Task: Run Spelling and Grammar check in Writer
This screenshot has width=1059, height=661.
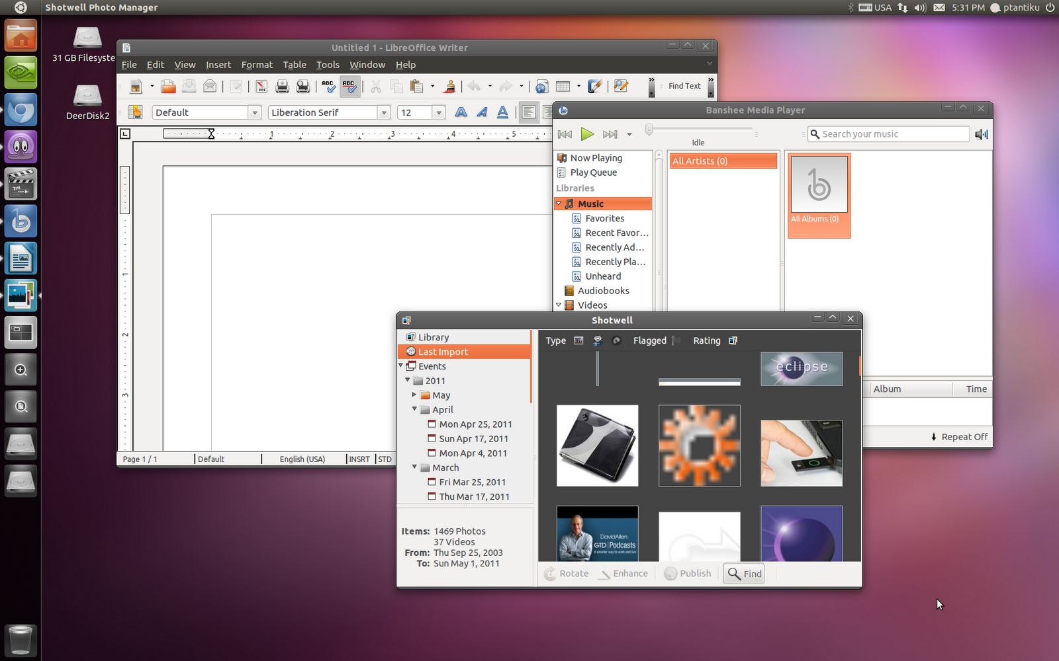Action: pyautogui.click(x=328, y=87)
